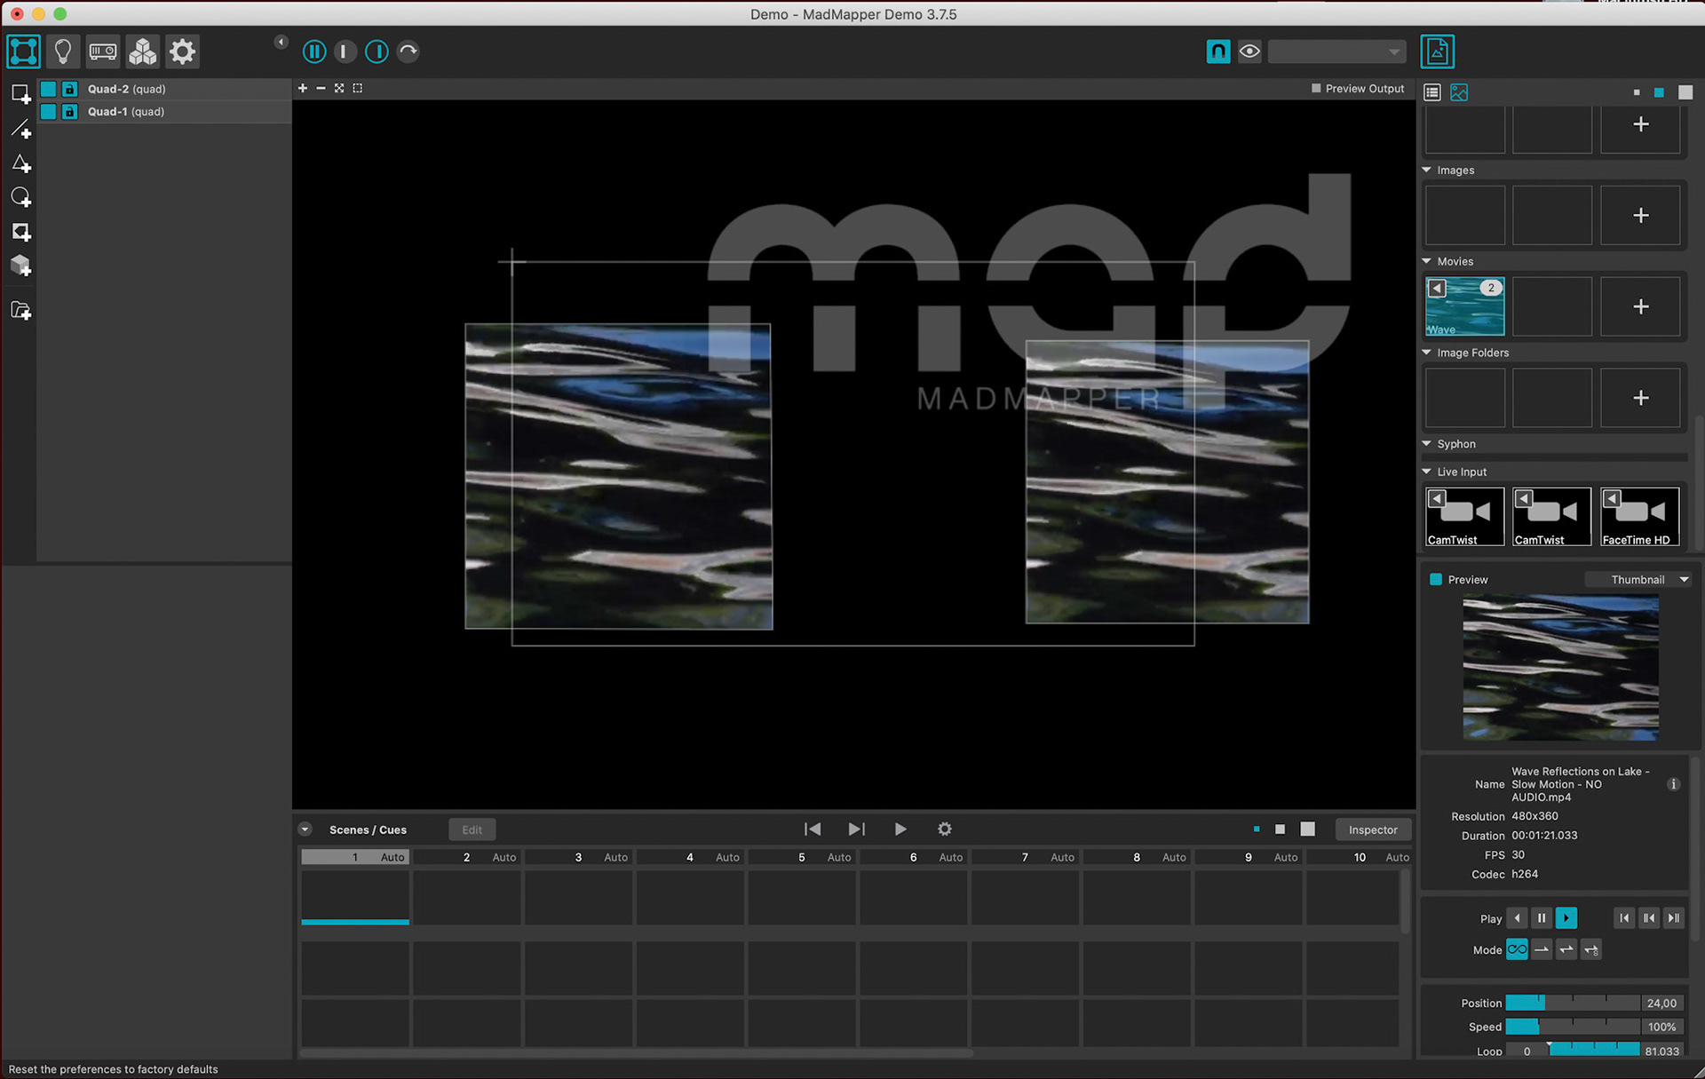Select the add 3D object tool
Viewport: 1705px width, 1079px height.
coord(20,266)
